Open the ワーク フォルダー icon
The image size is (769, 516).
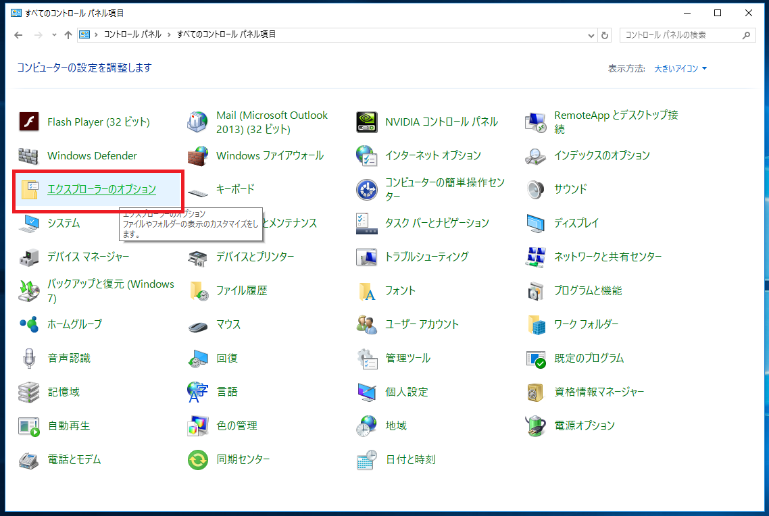pos(536,324)
